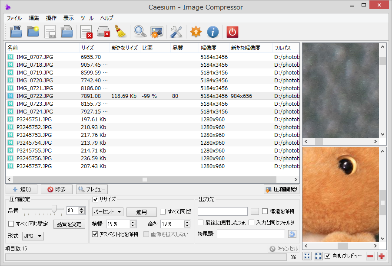Open settings with the wrench toolbar icon

176,32
